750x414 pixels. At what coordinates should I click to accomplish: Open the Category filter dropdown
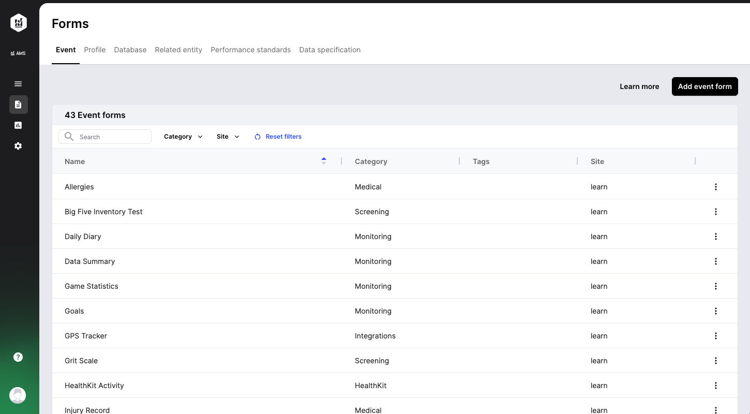183,136
